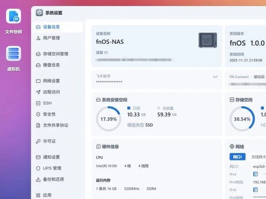Click the 硬盘信息 sidebar icon
The height and width of the screenshot is (199, 266).
point(38,65)
